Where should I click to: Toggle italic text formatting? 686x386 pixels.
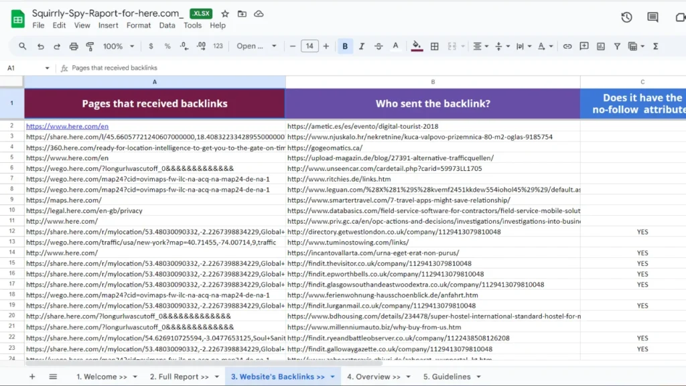click(362, 46)
